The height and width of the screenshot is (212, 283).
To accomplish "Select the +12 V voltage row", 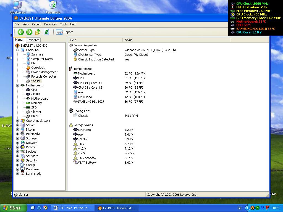I will coord(103,149).
